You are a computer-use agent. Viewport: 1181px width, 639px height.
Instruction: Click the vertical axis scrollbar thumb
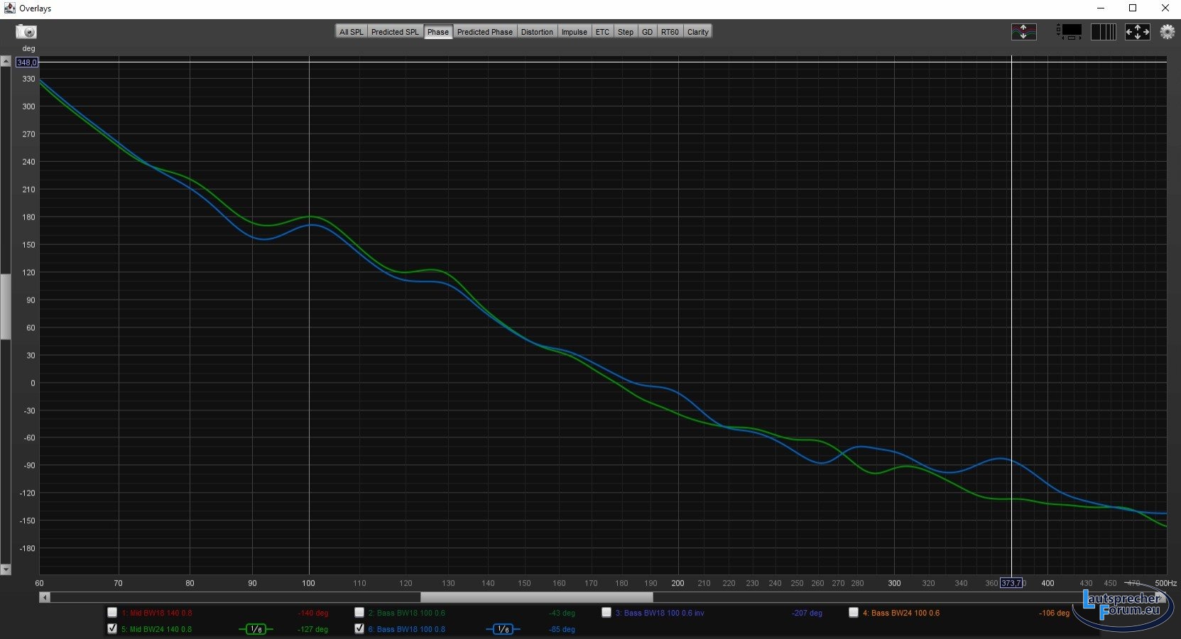point(6,305)
